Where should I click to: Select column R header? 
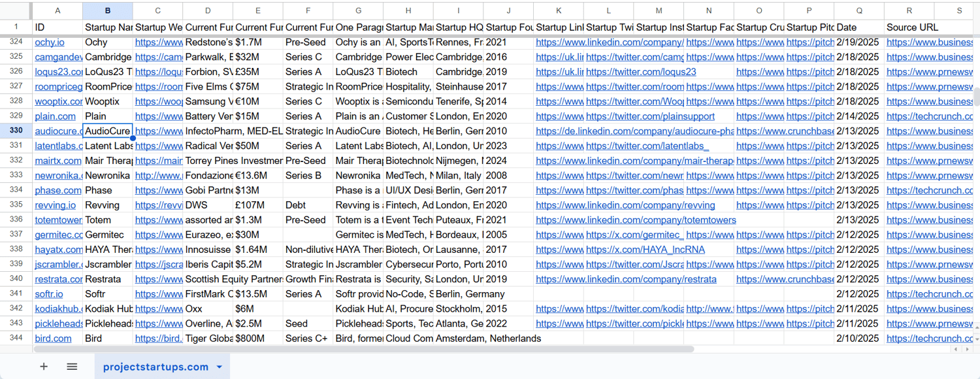pyautogui.click(x=909, y=11)
